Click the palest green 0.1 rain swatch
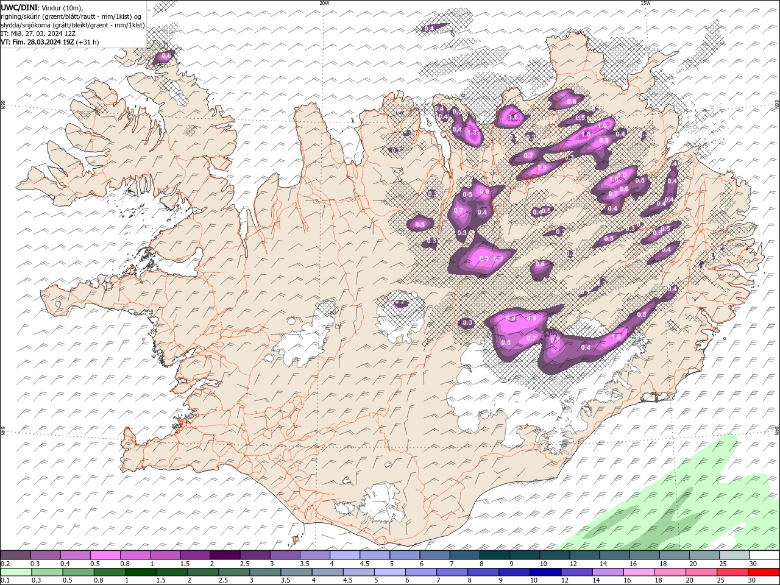Screen dimensions: 780x585 click(16, 572)
